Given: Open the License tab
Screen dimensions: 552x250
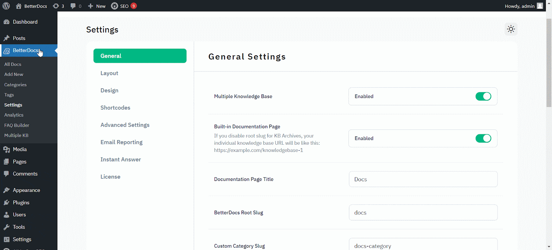Looking at the screenshot, I should point(110,177).
